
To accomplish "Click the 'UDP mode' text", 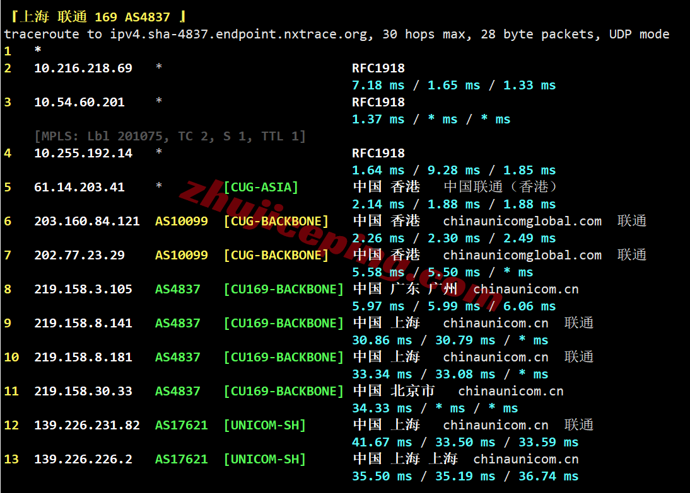I will 639,34.
